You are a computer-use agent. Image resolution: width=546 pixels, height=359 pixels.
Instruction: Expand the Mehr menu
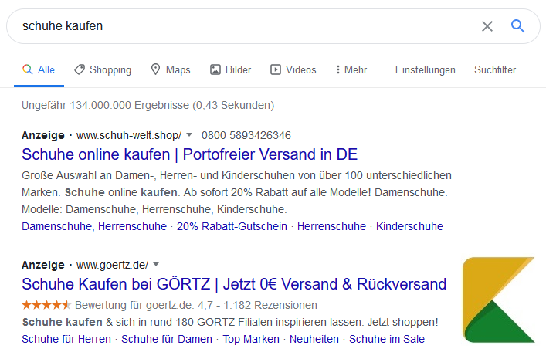(351, 69)
